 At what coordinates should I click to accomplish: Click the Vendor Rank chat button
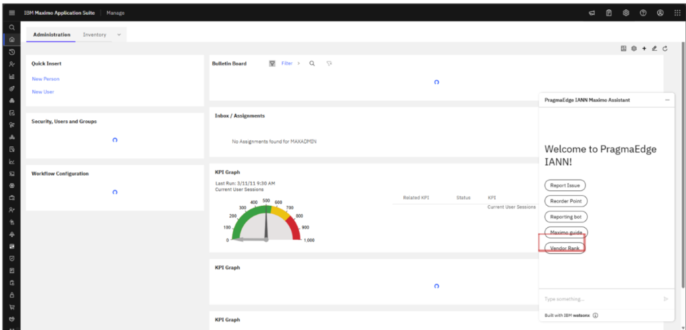[565, 248]
